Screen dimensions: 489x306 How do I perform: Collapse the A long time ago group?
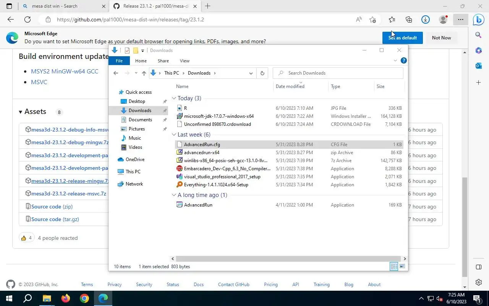[x=174, y=195]
